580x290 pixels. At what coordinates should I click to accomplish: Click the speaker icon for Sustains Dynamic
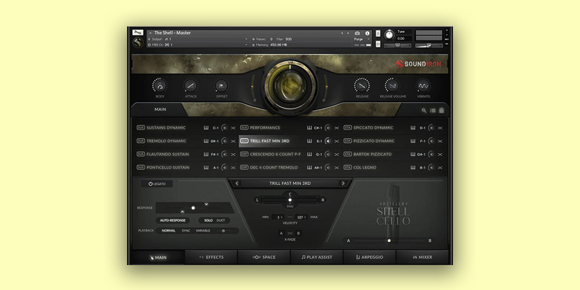pos(225,128)
